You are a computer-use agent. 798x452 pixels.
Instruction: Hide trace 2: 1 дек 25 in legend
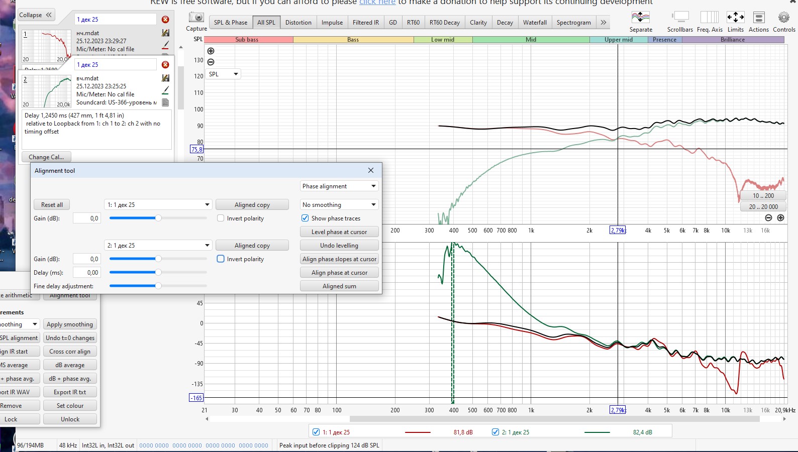coord(495,432)
